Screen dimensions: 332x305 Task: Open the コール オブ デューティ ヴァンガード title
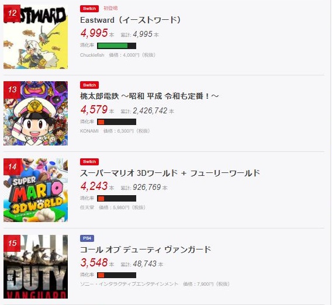click(146, 249)
